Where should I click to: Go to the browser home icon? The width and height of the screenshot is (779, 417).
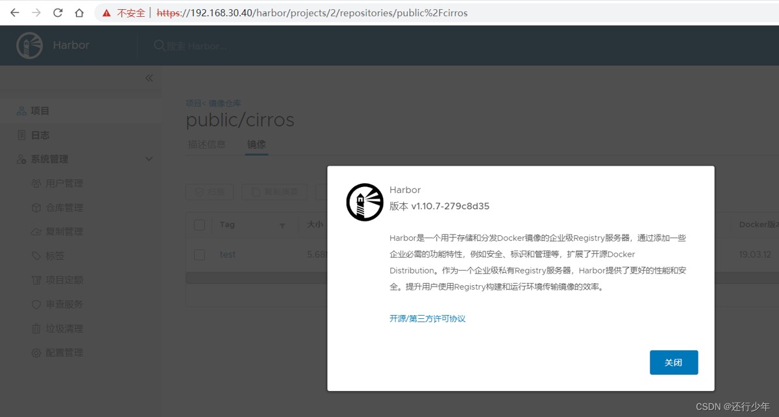(79, 12)
